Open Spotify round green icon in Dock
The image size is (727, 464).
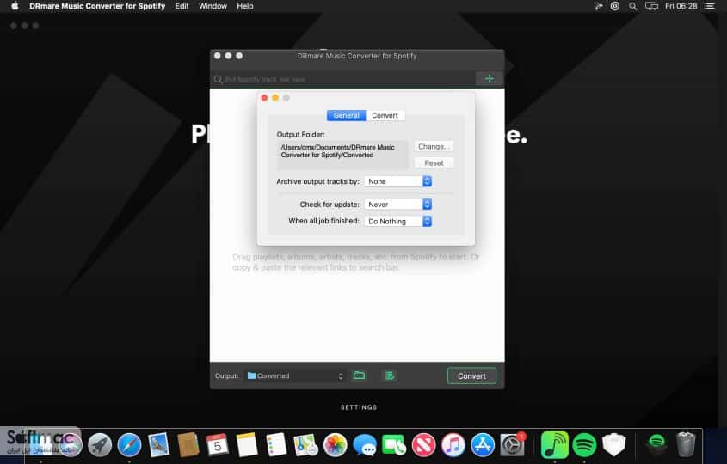[x=584, y=445]
